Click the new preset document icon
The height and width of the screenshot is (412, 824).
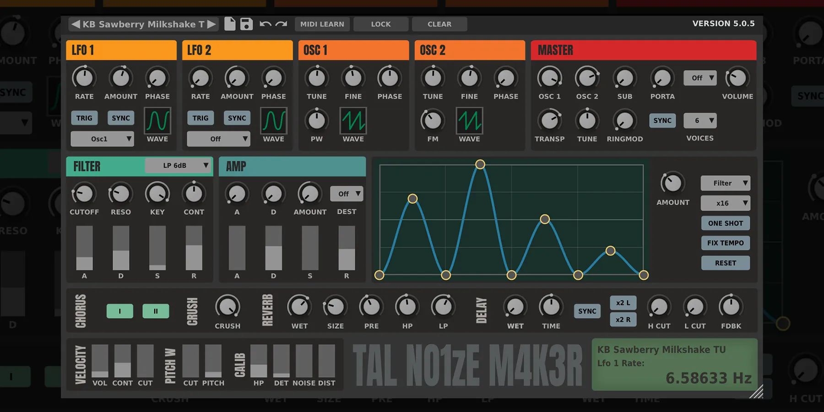pyautogui.click(x=230, y=24)
